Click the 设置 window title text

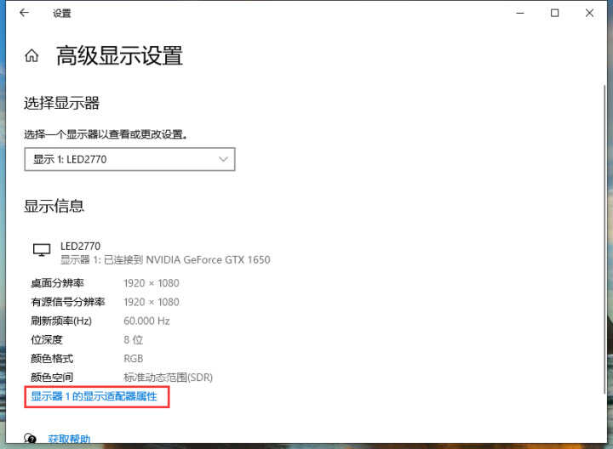[x=62, y=14]
